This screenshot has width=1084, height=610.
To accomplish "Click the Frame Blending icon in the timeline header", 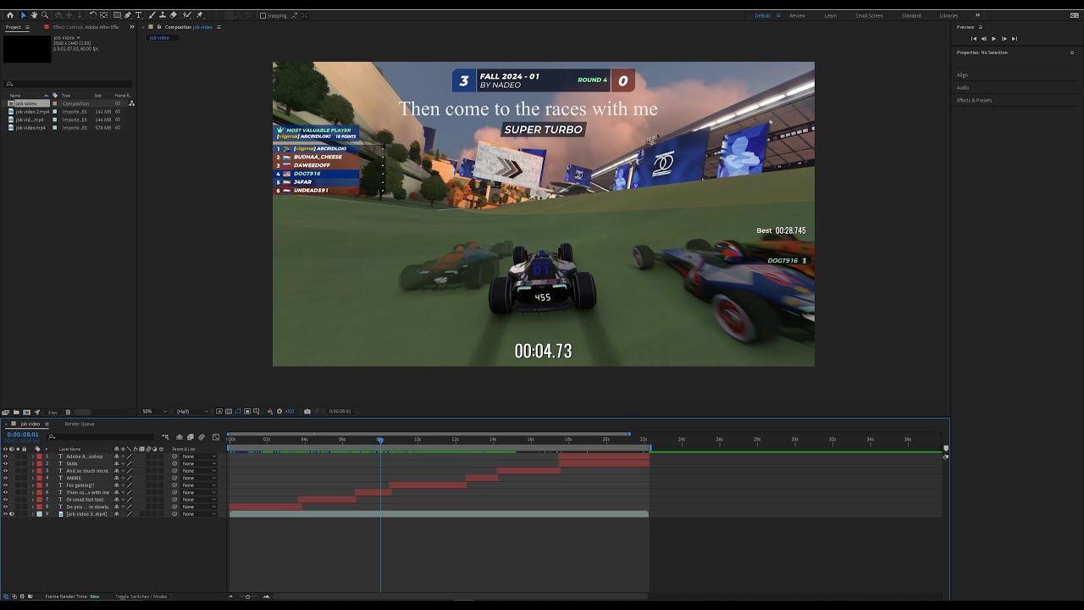I will pyautogui.click(x=191, y=437).
